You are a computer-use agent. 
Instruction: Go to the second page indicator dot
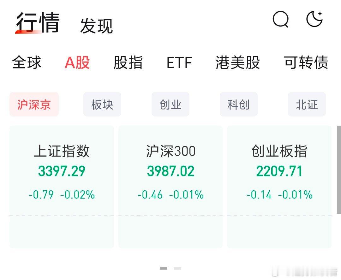[x=177, y=268]
